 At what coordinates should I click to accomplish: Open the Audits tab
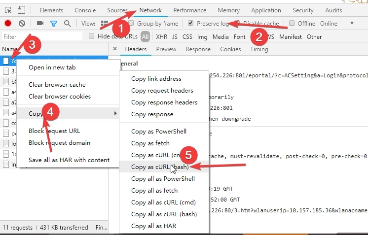(x=333, y=10)
